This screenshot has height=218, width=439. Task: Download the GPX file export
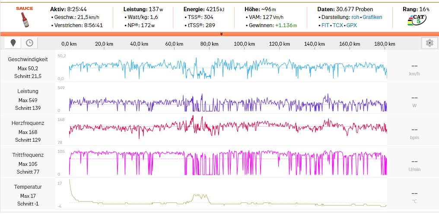[351, 25]
